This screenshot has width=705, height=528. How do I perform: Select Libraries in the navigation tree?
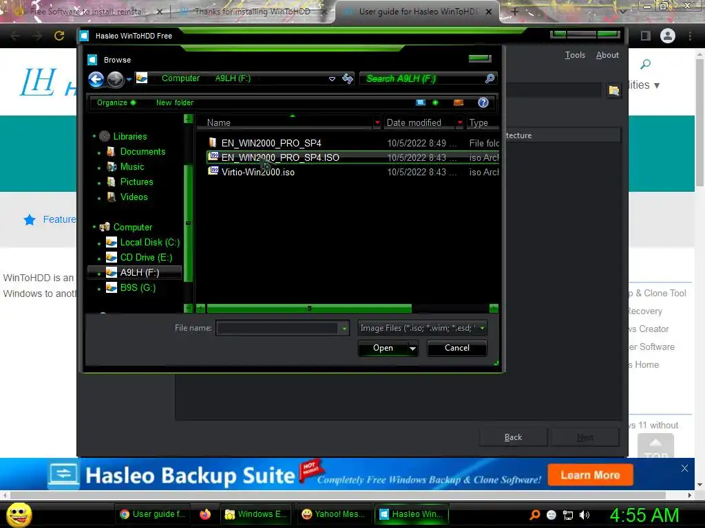[130, 136]
